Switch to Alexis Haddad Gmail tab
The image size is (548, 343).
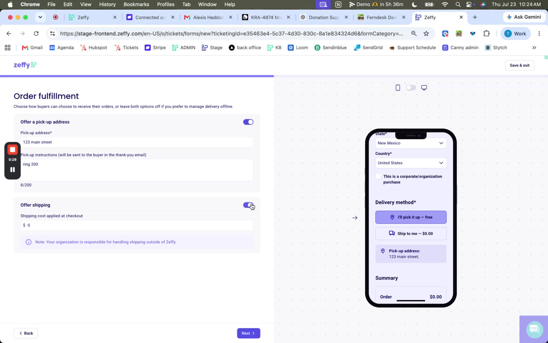(208, 17)
